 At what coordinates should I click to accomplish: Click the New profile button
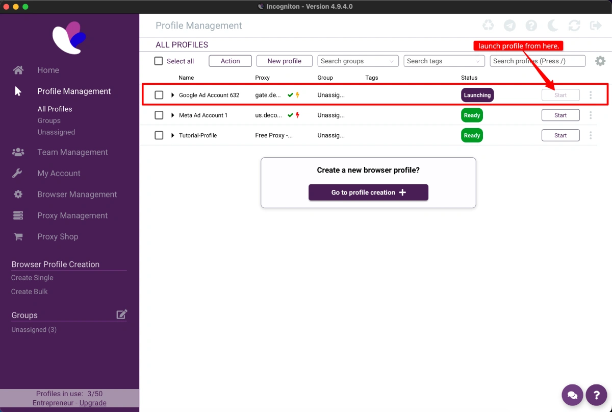pos(285,61)
